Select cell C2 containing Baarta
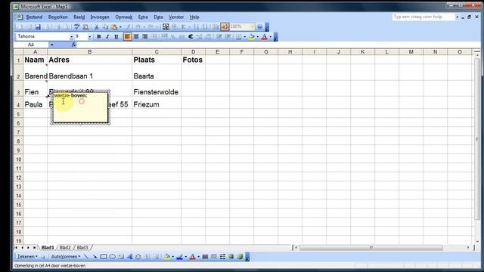Image resolution: width=484 pixels, height=272 pixels. [x=157, y=73]
